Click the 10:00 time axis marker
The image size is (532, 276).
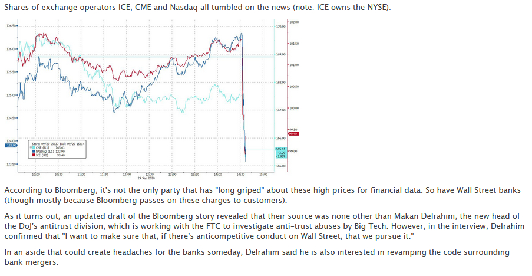point(35,175)
